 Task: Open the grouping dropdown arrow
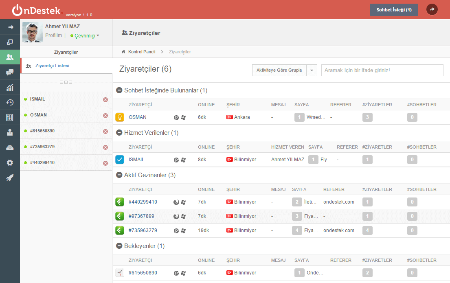click(x=312, y=70)
